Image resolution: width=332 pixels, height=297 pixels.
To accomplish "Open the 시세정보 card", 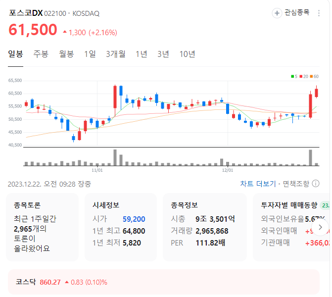I will 121,227.
